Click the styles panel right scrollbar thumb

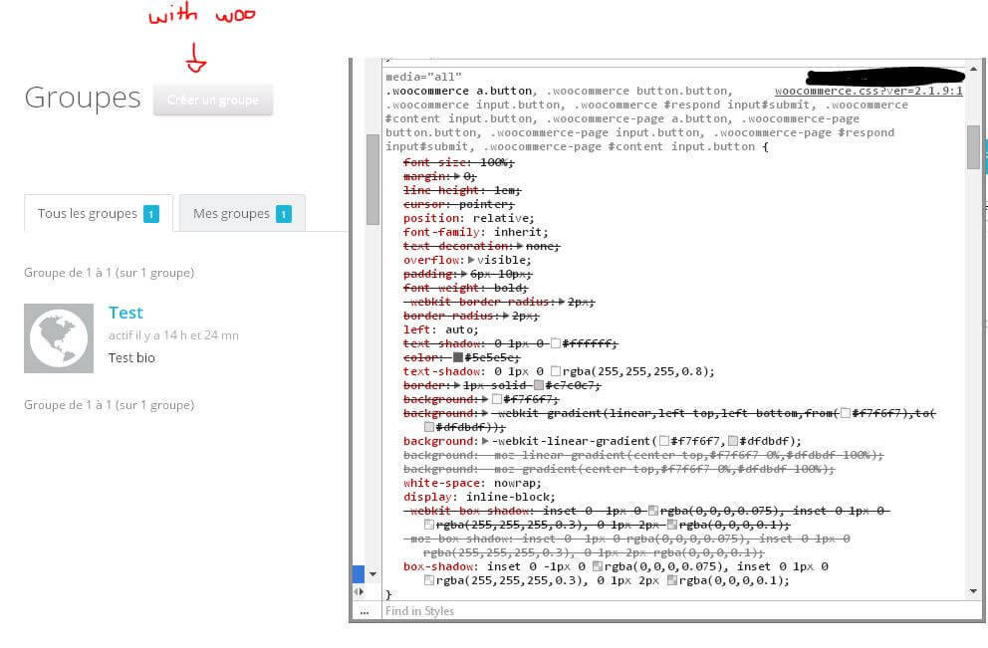tap(973, 147)
